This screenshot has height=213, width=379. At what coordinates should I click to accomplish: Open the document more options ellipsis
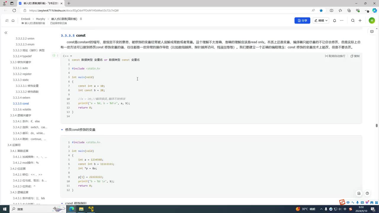pyautogui.click(x=342, y=20)
